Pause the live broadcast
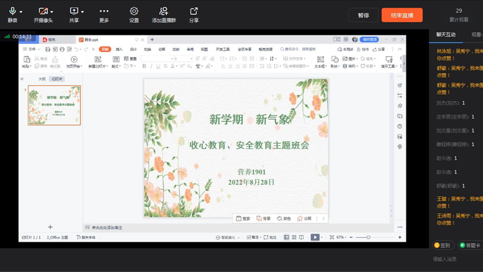The height and width of the screenshot is (272, 483). coord(363,15)
